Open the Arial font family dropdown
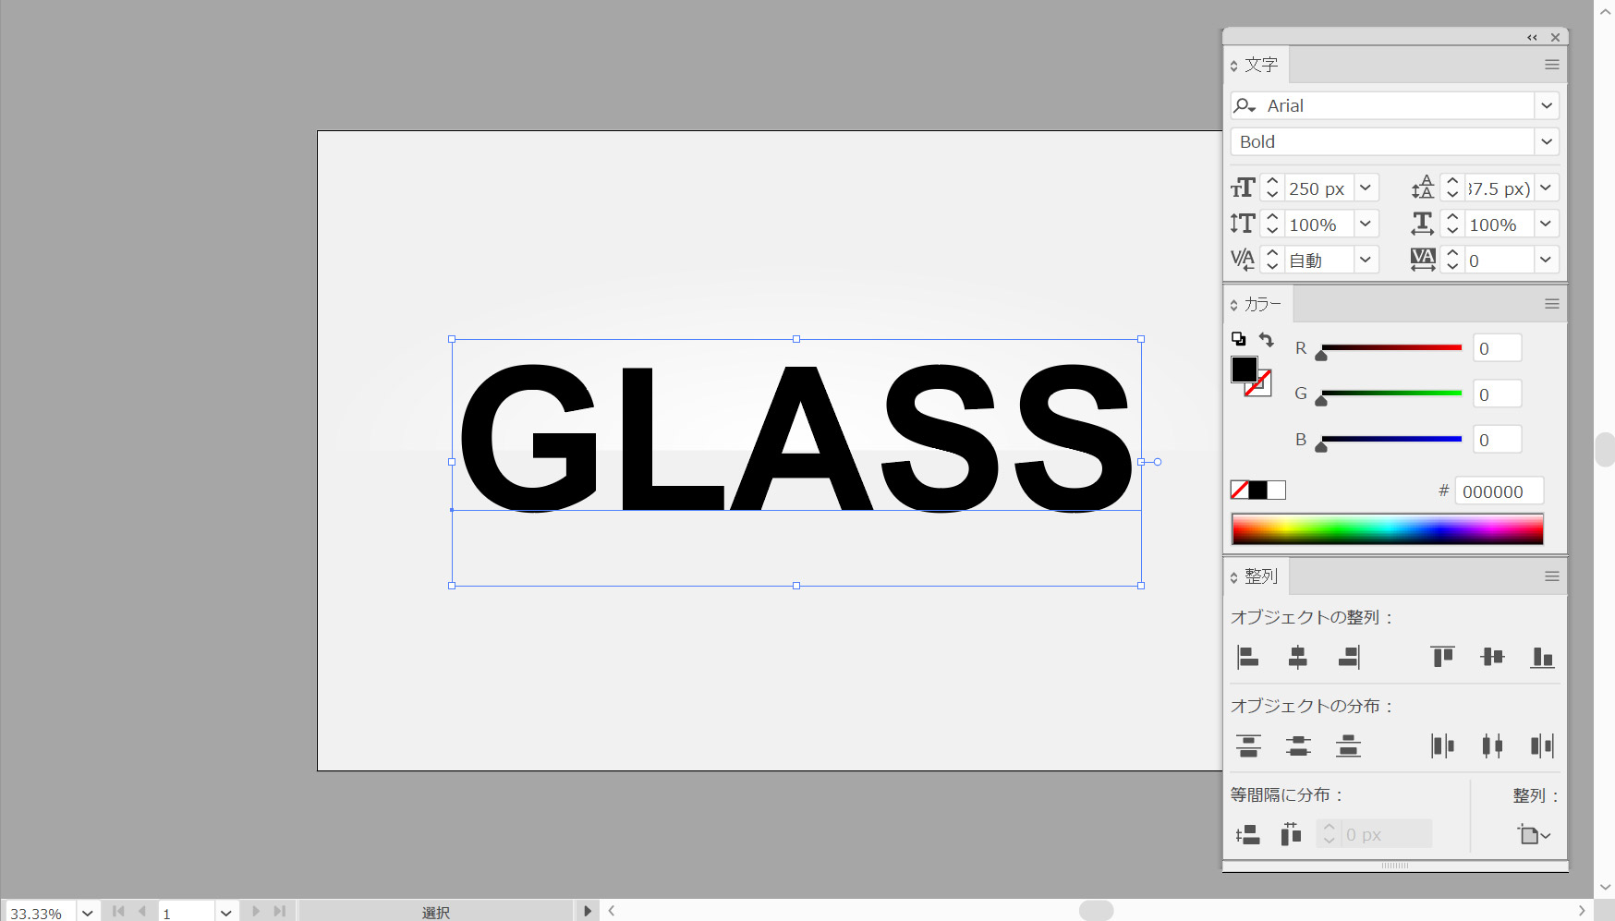This screenshot has width=1615, height=921. click(1547, 105)
